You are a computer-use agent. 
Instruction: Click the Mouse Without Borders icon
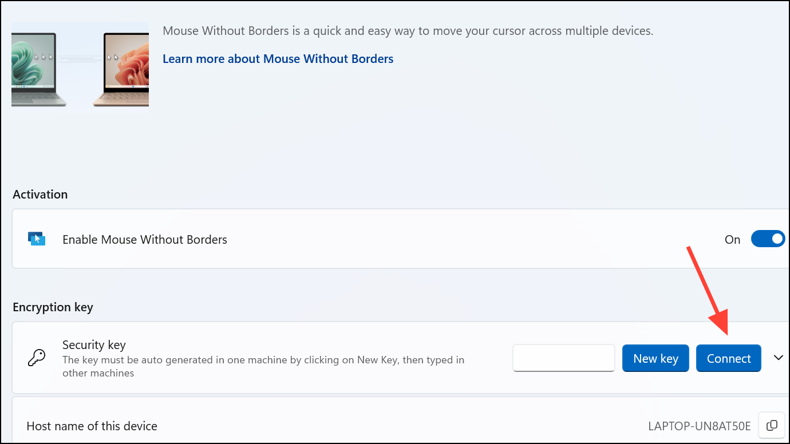(37, 239)
